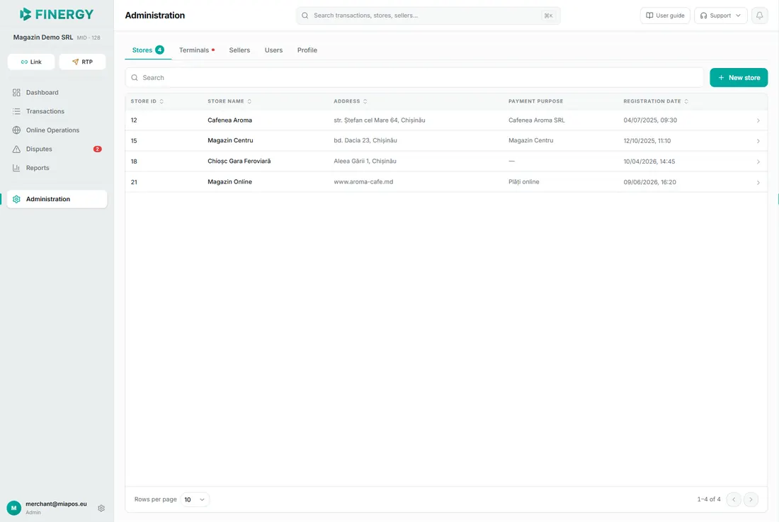Select Administration in sidebar
This screenshot has height=522, width=779.
(57, 199)
